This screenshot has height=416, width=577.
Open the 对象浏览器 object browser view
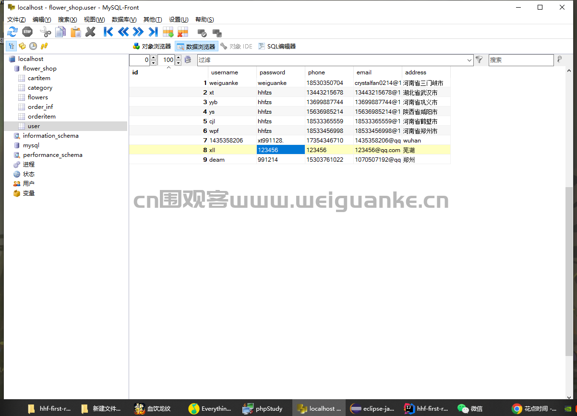pos(152,46)
